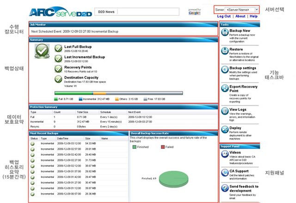This screenshot has height=203, width=296.
Task: Click status icon of 01:57:00 backup row
Action: click(32, 171)
